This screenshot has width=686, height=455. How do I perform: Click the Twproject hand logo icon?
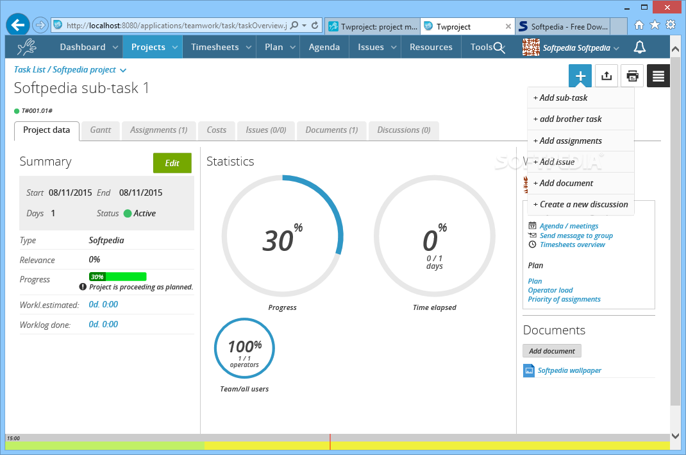(27, 47)
